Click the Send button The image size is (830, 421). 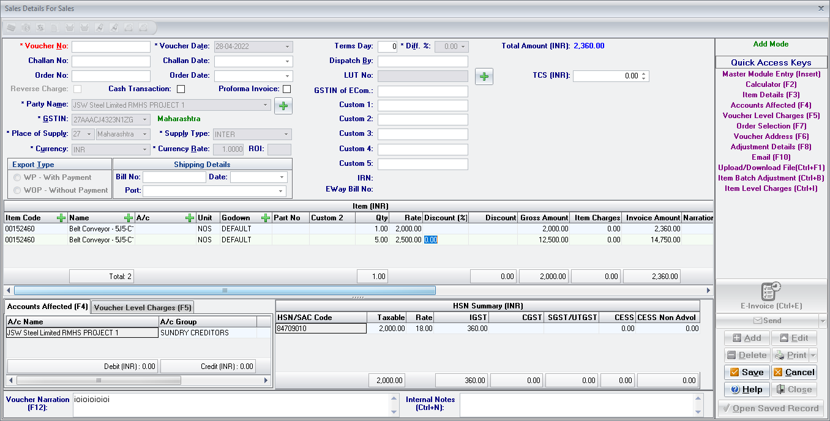tap(767, 321)
